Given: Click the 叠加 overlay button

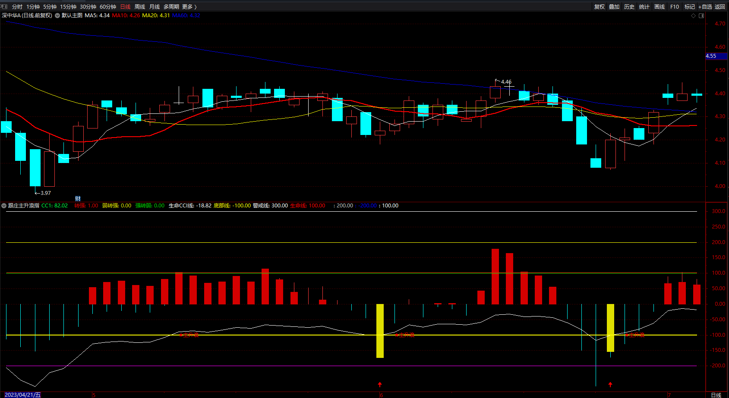Looking at the screenshot, I should coord(614,7).
